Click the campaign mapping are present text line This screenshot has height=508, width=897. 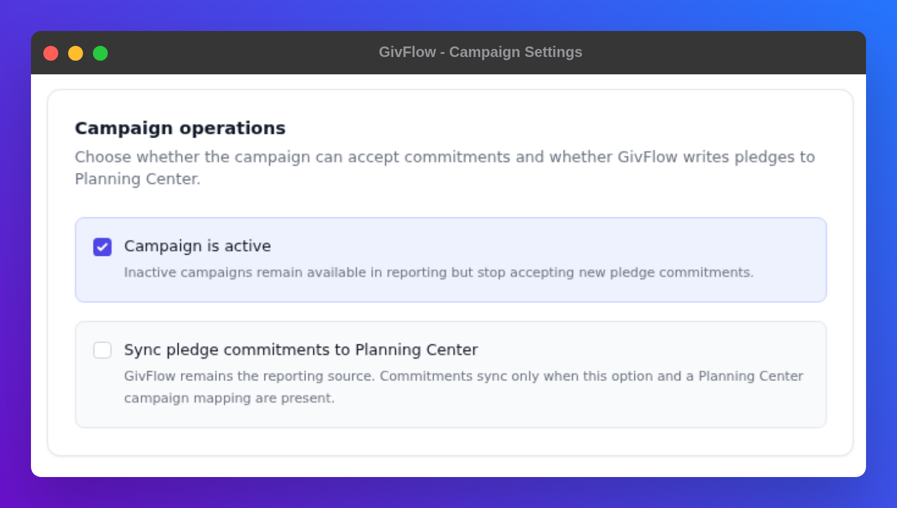[x=229, y=398]
